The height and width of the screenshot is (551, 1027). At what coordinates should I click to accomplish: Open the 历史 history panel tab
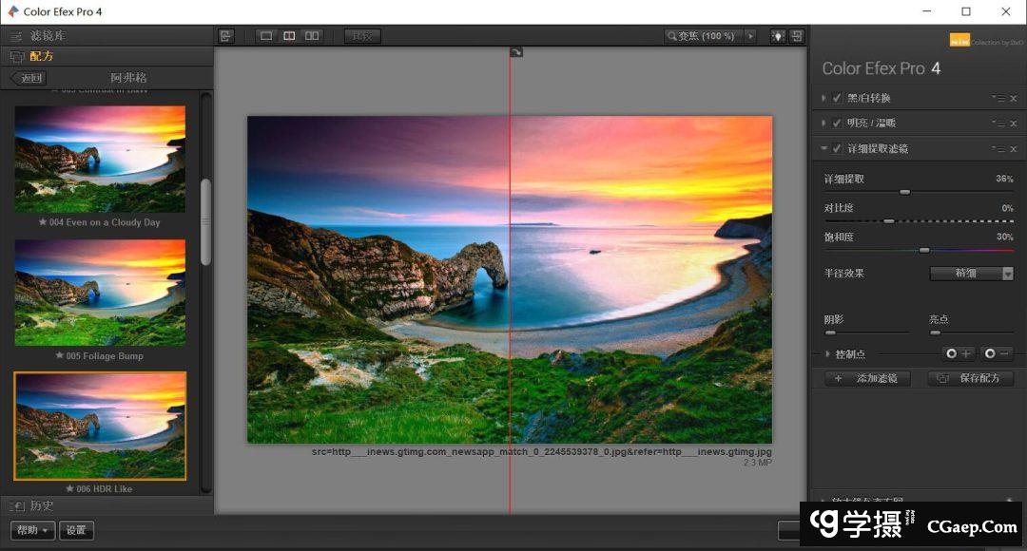[x=42, y=505]
